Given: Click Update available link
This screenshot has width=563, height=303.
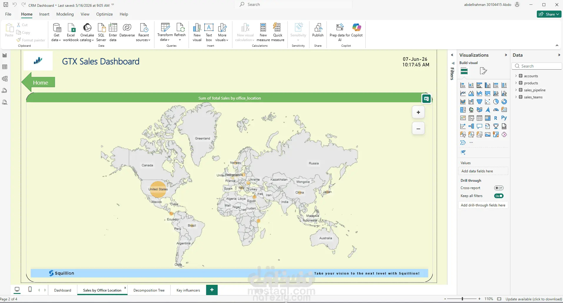Looking at the screenshot, I should coord(534,299).
